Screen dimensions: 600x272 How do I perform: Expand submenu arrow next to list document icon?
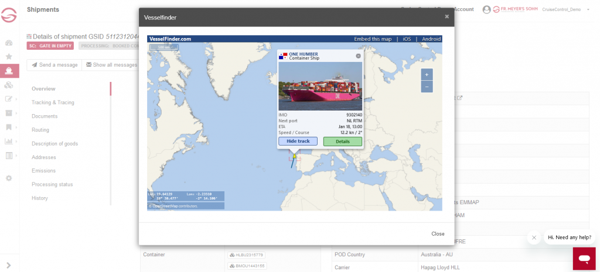[x=16, y=156]
